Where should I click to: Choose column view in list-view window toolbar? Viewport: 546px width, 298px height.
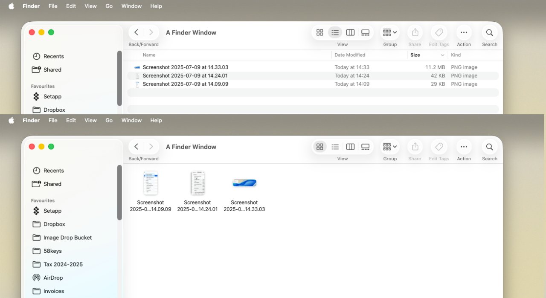[x=350, y=32]
